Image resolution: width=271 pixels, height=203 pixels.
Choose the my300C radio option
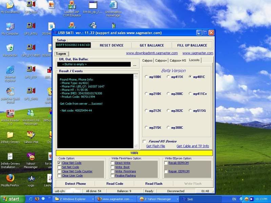(168, 128)
